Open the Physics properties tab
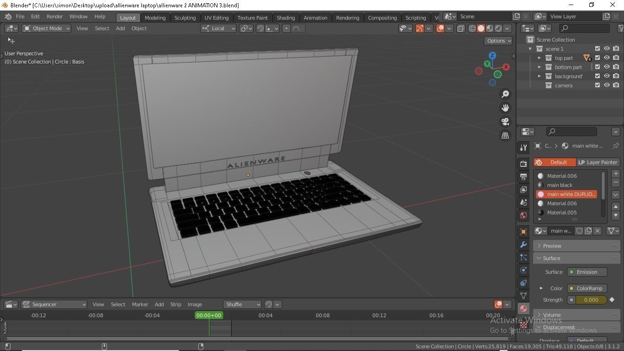Screen dimensions: 624x351 point(524,270)
